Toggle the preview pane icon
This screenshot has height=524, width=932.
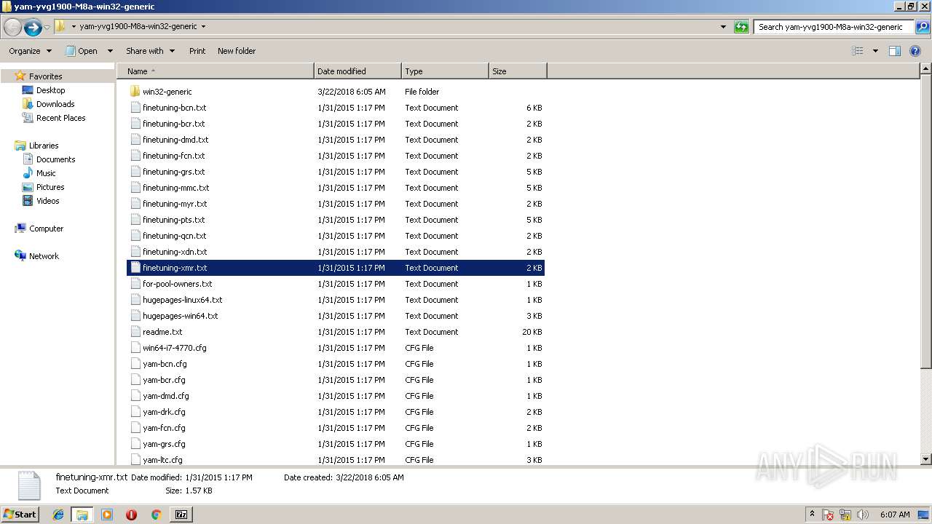895,51
